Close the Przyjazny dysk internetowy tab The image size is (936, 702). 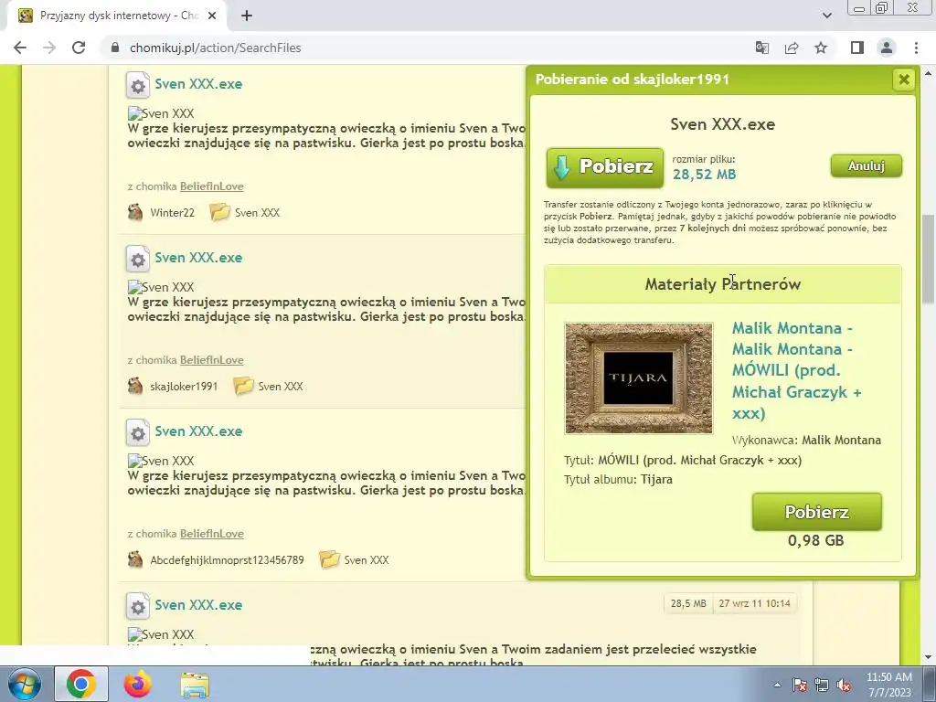tap(212, 16)
